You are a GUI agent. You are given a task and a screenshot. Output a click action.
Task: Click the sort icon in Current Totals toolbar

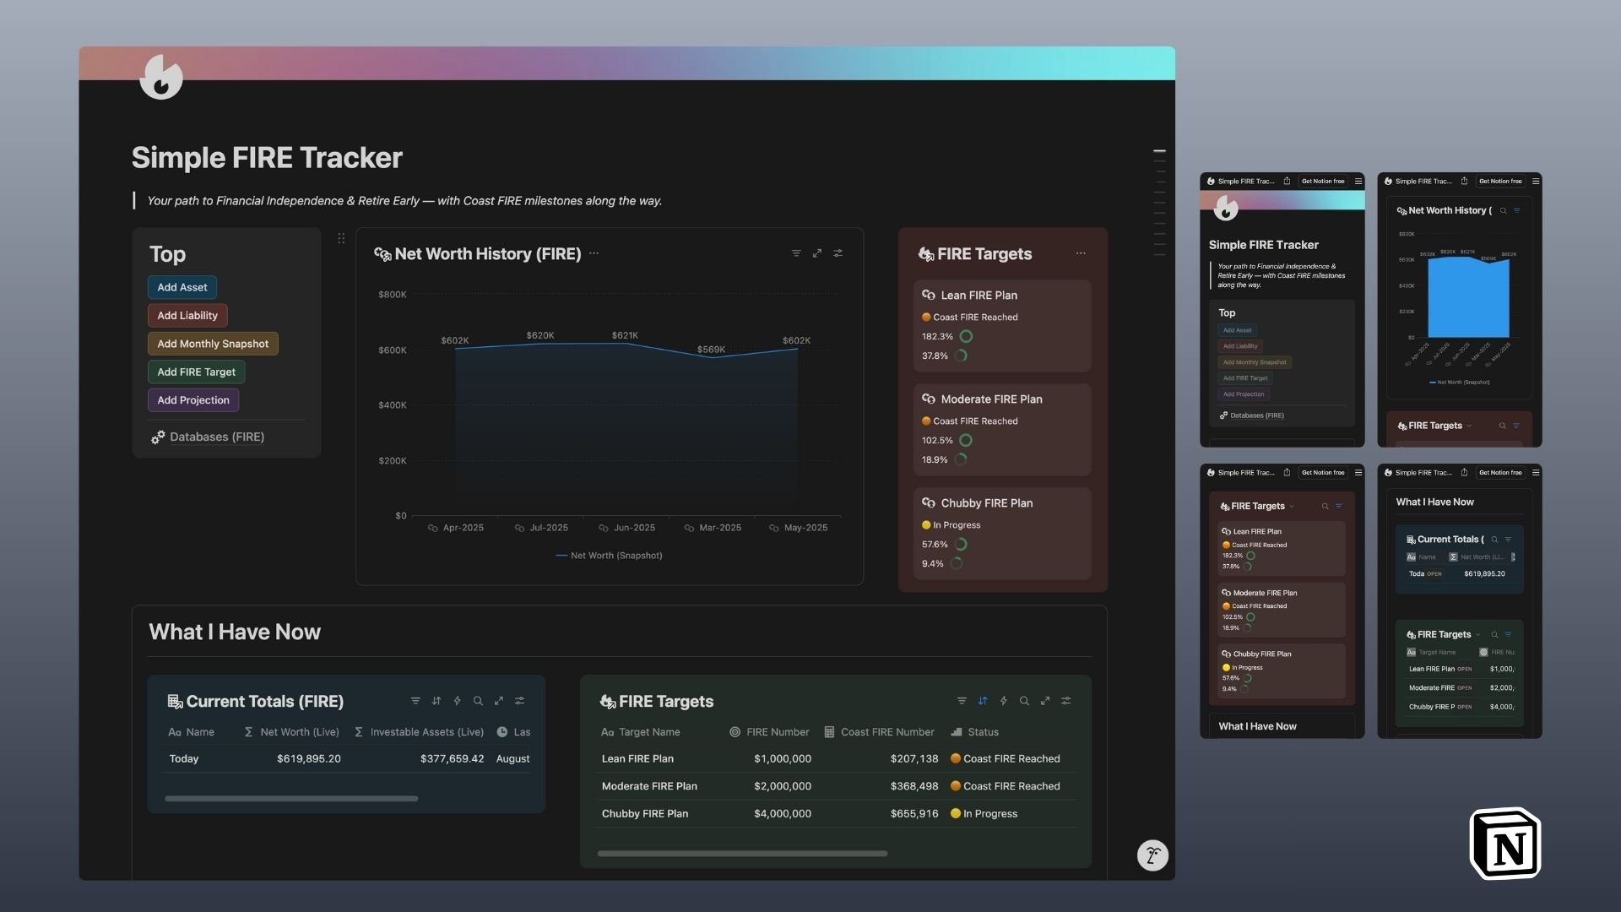[436, 701]
